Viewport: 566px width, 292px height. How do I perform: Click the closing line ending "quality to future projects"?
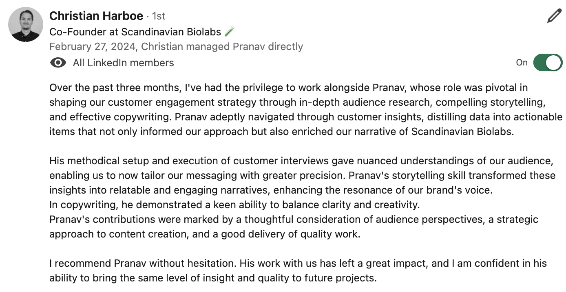[x=212, y=278]
